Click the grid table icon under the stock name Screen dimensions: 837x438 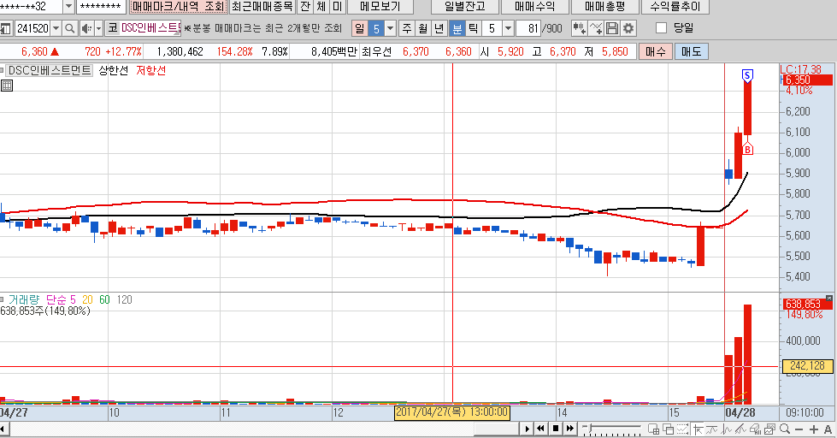[7, 86]
